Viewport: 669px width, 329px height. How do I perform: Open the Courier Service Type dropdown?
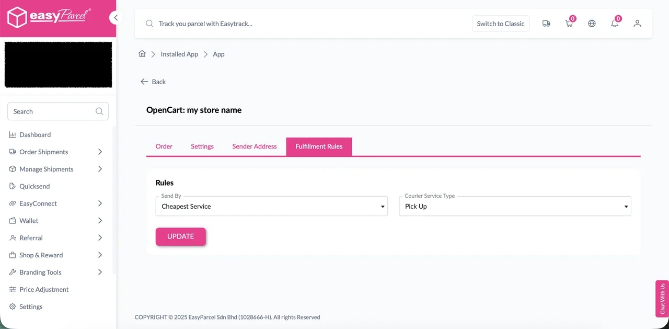click(515, 206)
